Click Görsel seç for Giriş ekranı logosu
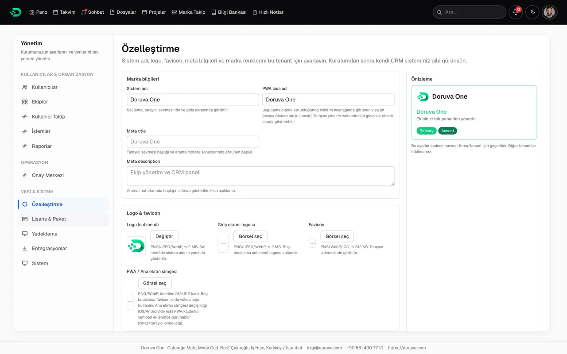Screen dimensions: 567x354 tap(250, 236)
